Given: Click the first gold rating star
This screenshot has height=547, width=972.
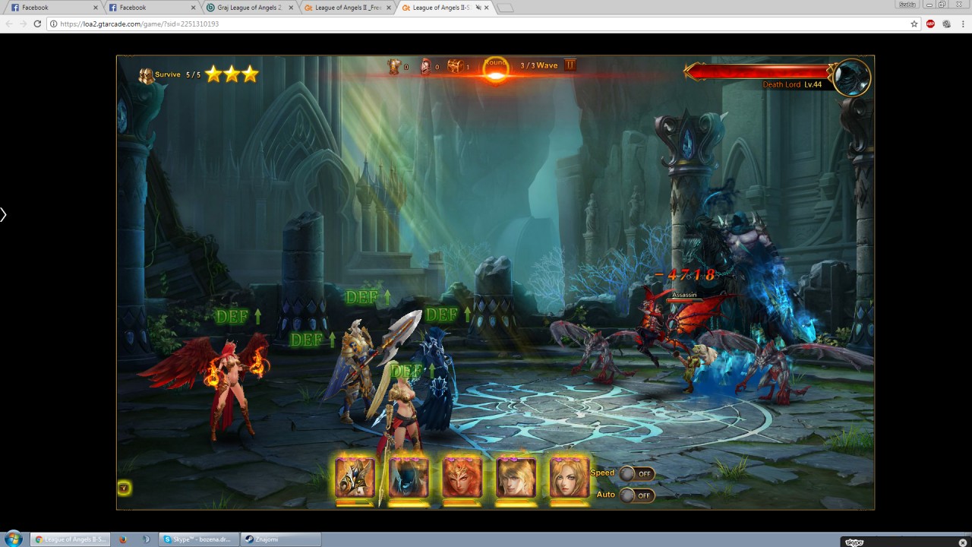Looking at the screenshot, I should [x=213, y=74].
